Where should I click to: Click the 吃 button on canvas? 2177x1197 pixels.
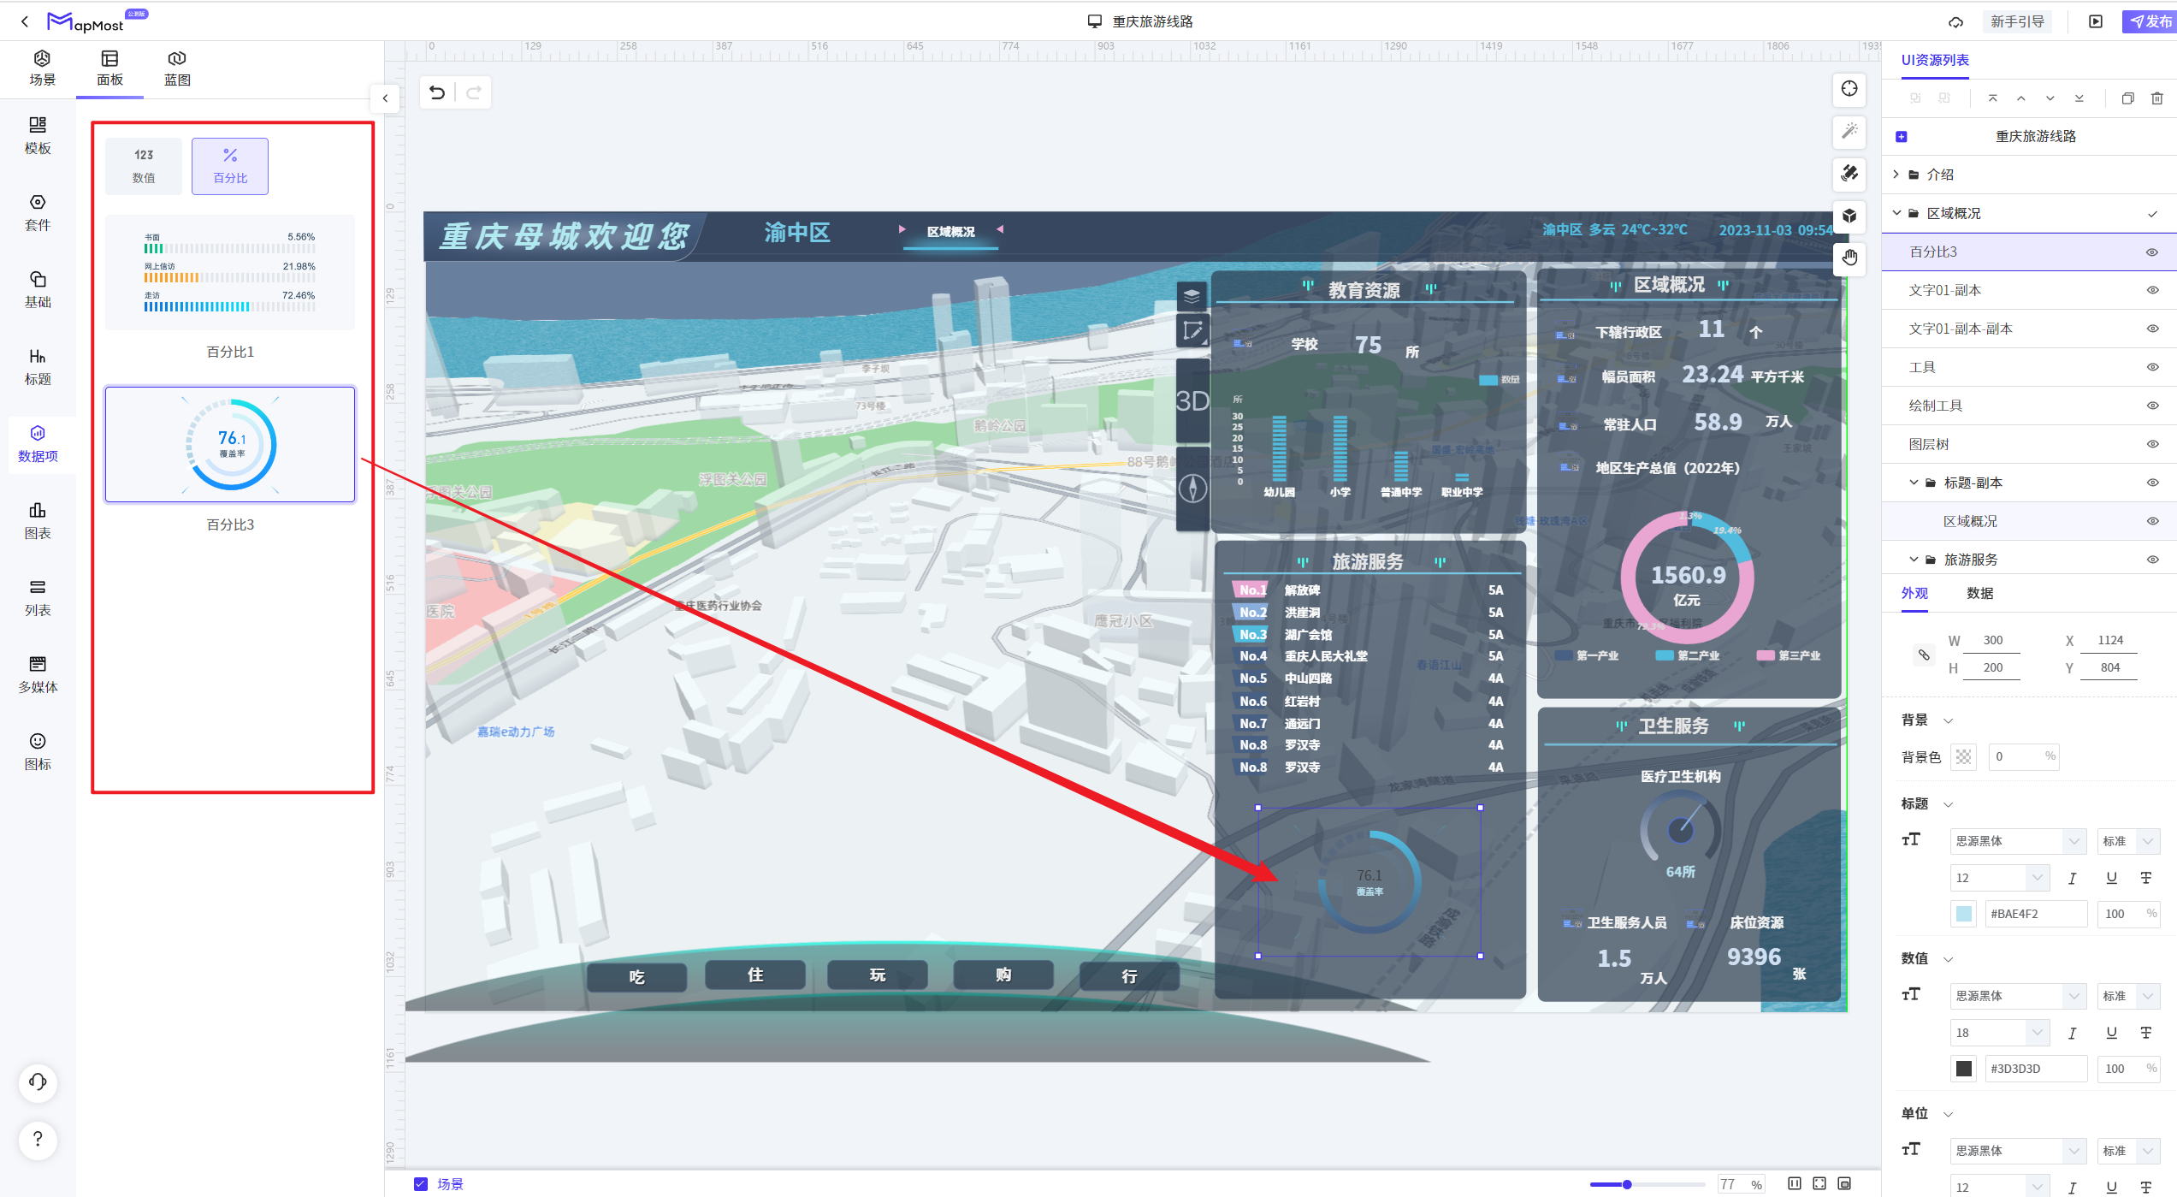point(636,977)
